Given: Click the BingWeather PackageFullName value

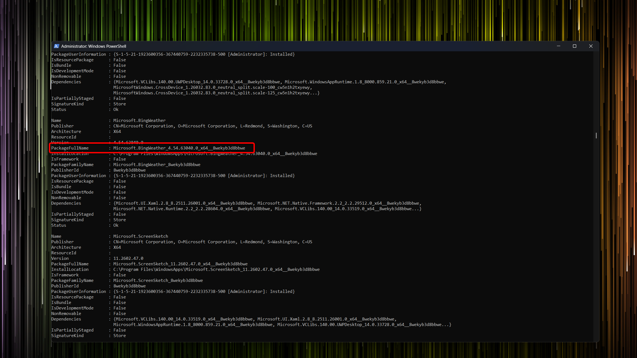Looking at the screenshot, I should coord(179,148).
